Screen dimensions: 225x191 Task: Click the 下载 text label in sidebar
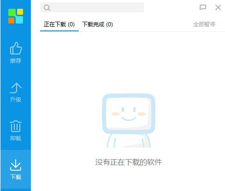[x=16, y=177]
